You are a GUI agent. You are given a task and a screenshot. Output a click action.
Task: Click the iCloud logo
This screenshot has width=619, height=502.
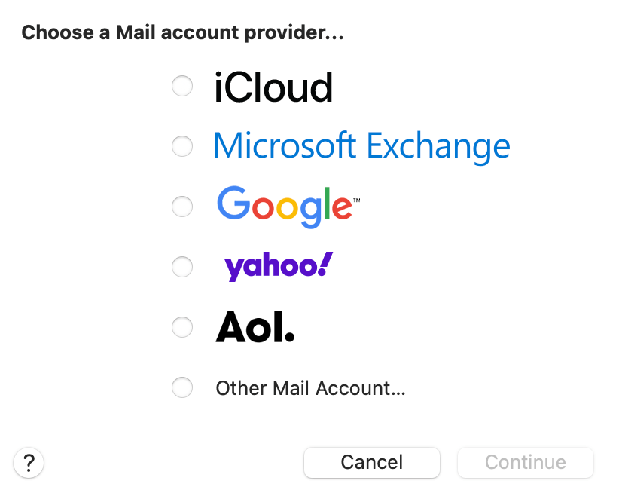tap(273, 87)
